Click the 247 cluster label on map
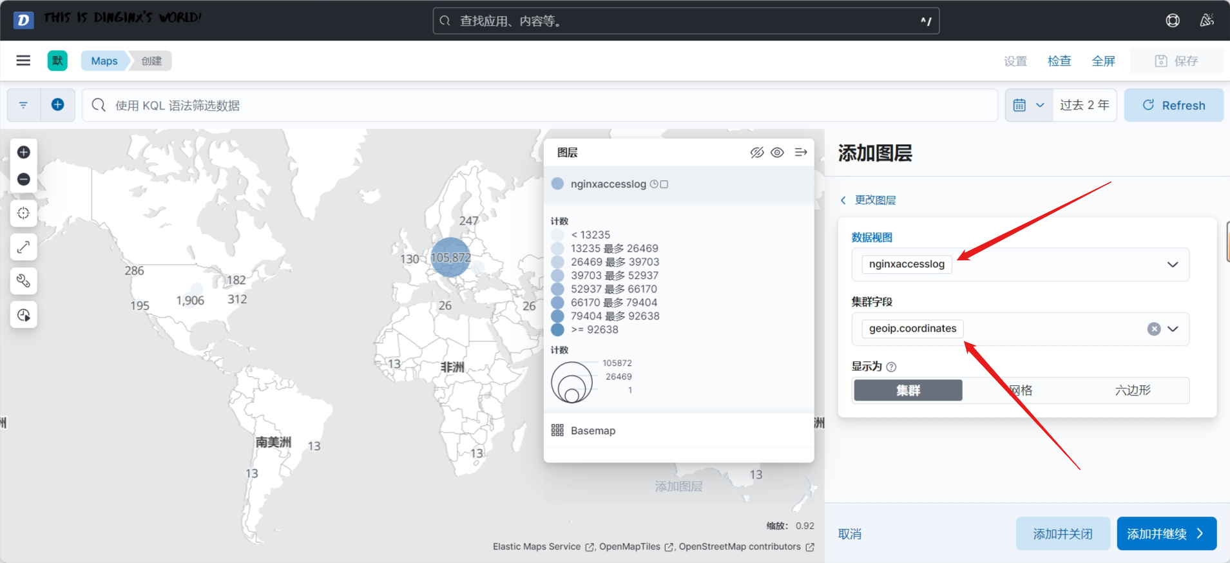Image resolution: width=1230 pixels, height=563 pixels. (x=468, y=221)
